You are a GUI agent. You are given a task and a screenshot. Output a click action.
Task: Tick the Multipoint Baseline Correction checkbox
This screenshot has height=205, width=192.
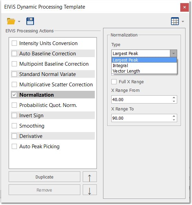click(x=14, y=64)
